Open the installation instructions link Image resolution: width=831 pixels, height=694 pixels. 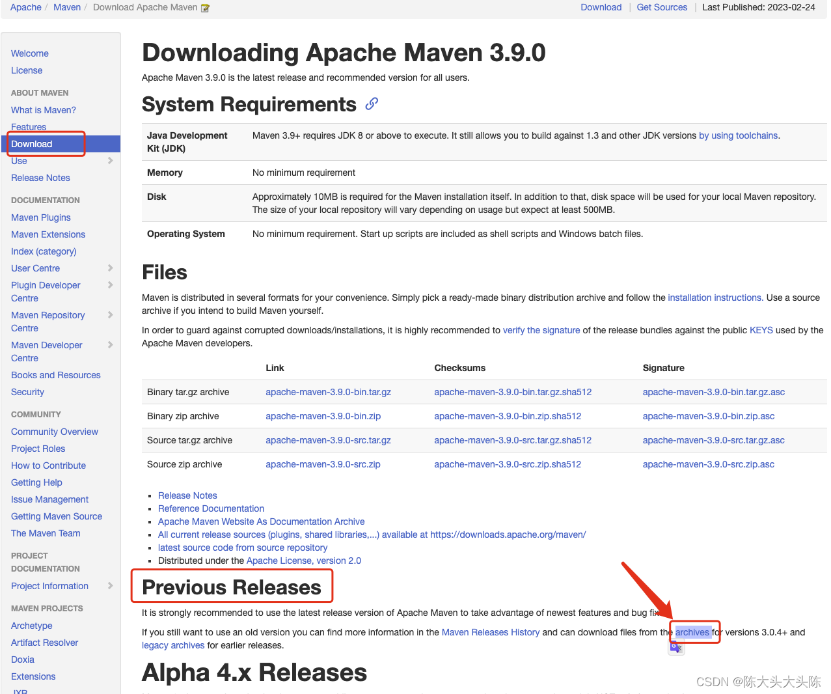(x=715, y=298)
